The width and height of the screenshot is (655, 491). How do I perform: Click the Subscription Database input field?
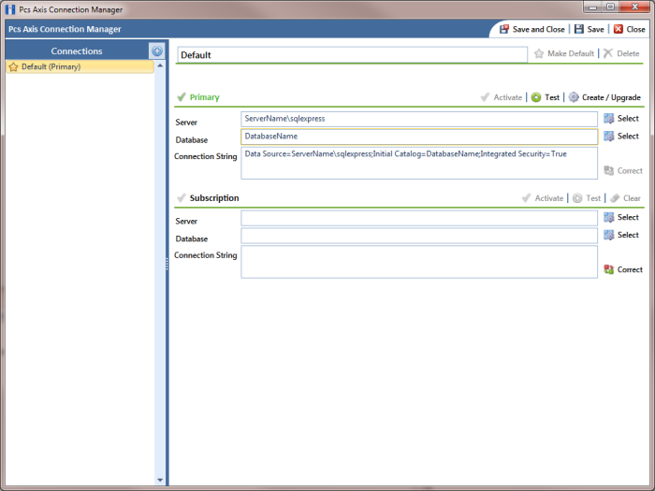(x=419, y=236)
